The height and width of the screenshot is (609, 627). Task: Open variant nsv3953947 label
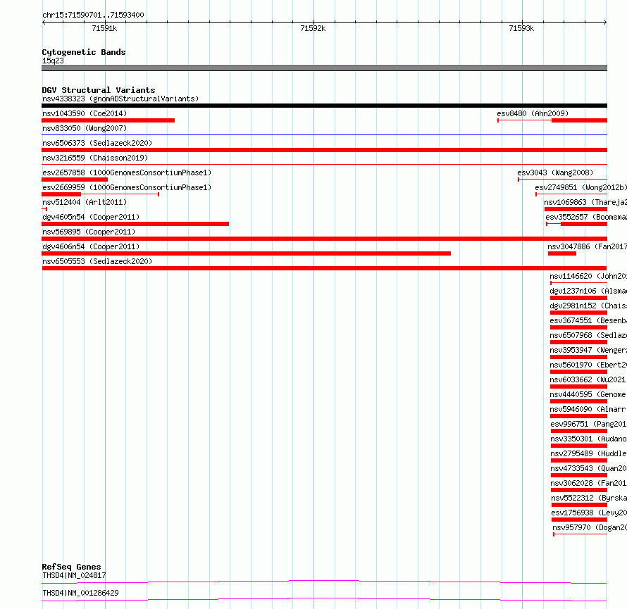tap(588, 350)
